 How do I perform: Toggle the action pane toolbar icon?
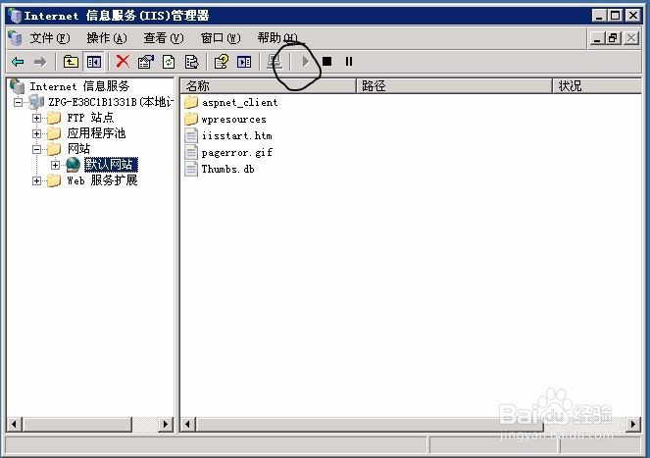pyautogui.click(x=244, y=62)
